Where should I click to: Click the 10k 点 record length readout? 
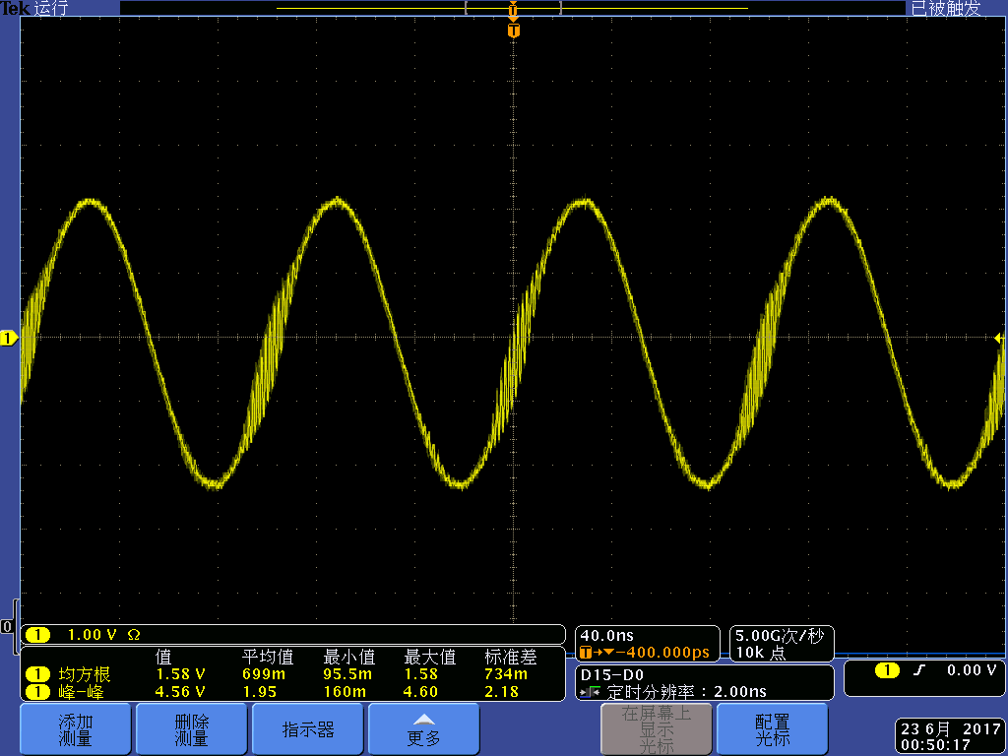[x=761, y=653]
